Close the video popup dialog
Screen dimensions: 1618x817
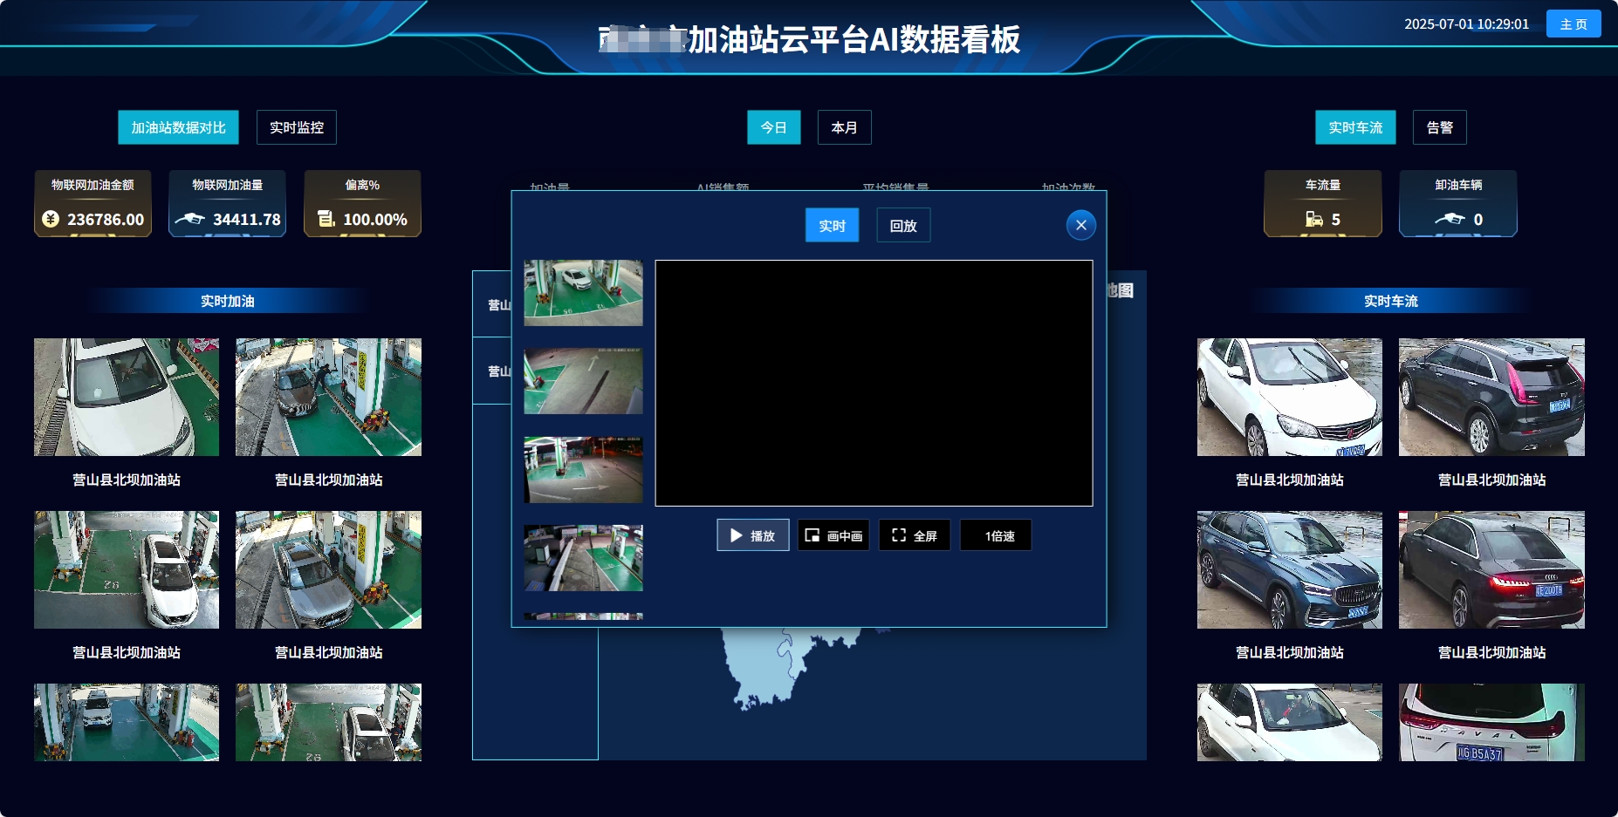coord(1081,225)
